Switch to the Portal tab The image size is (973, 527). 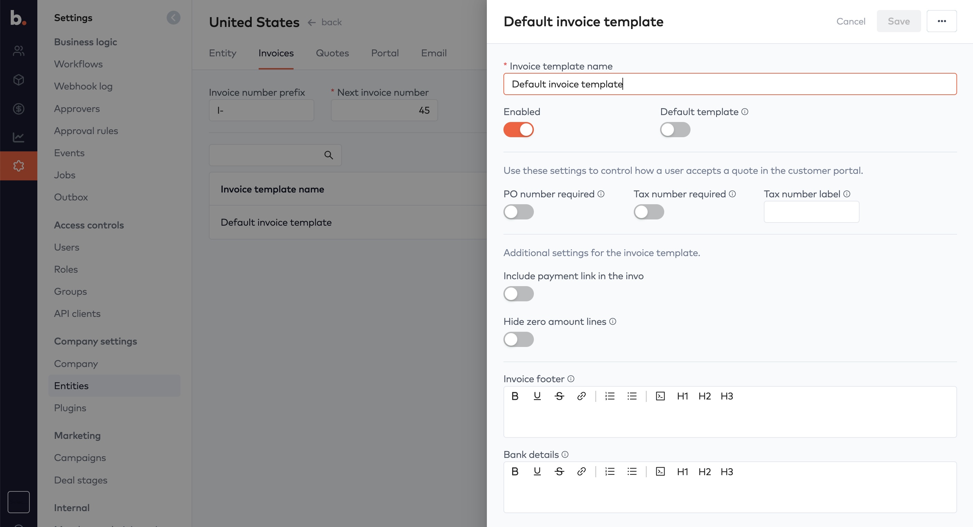[x=384, y=53]
